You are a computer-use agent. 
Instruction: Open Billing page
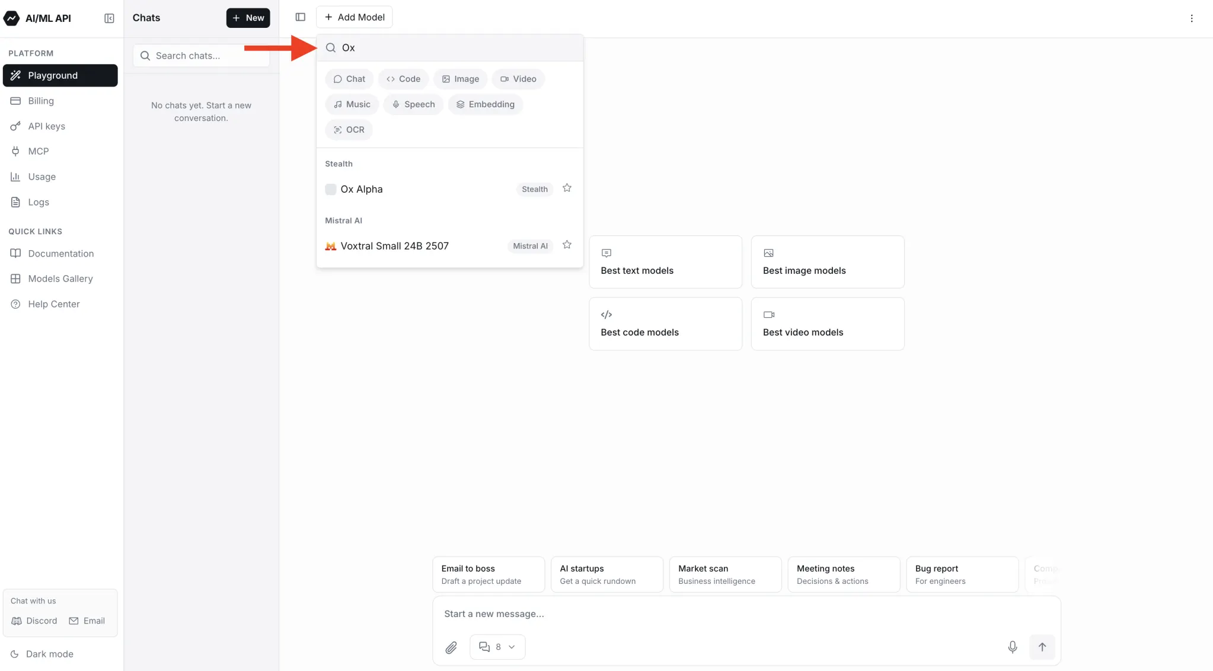pos(60,101)
